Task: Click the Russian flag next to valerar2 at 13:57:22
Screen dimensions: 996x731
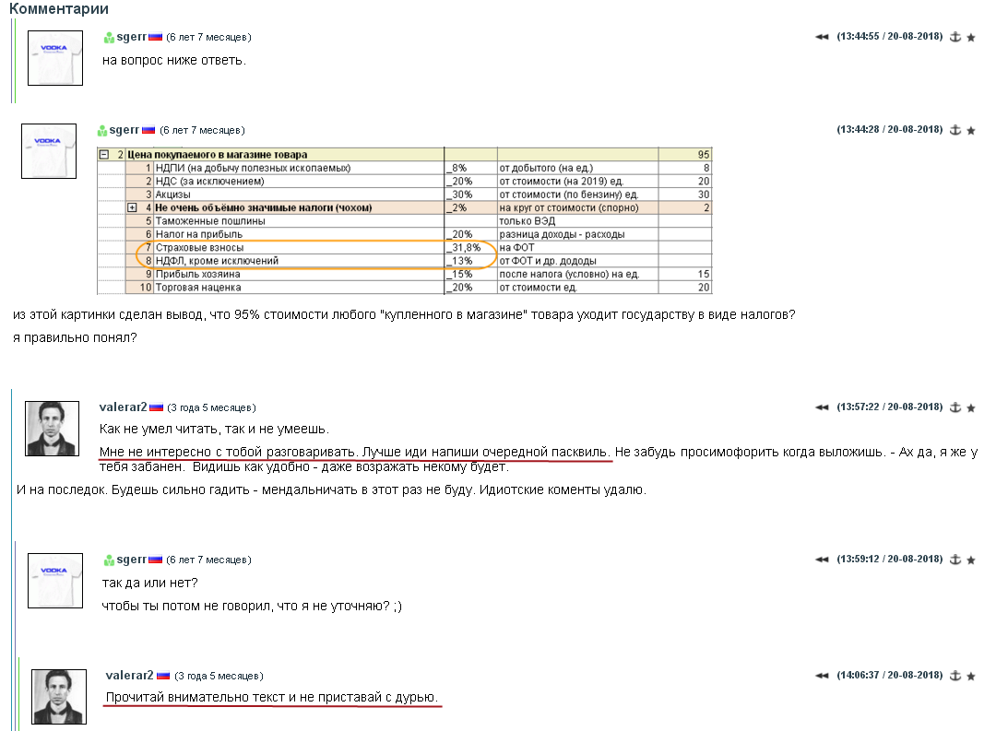Action: click(156, 407)
